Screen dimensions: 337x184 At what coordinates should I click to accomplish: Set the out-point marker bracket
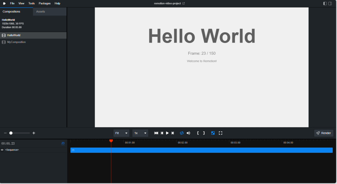click(204, 133)
